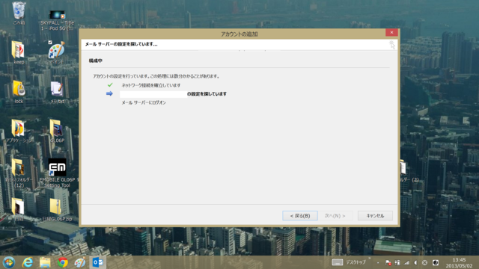Screen dimensions: 479x269
Task: Click the wizard cursor icon in dialog header
Action: 392,45
